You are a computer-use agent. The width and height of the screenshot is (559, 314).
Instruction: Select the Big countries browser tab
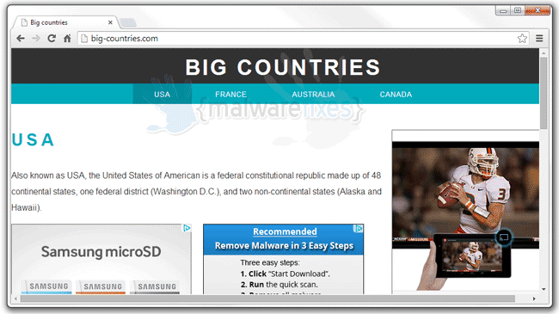66,22
